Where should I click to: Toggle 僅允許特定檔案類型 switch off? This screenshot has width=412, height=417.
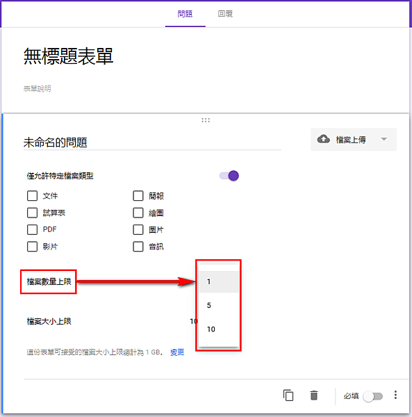click(229, 176)
